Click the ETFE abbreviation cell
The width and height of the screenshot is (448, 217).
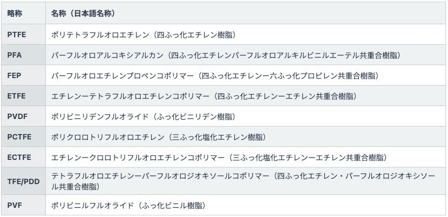coord(17,96)
